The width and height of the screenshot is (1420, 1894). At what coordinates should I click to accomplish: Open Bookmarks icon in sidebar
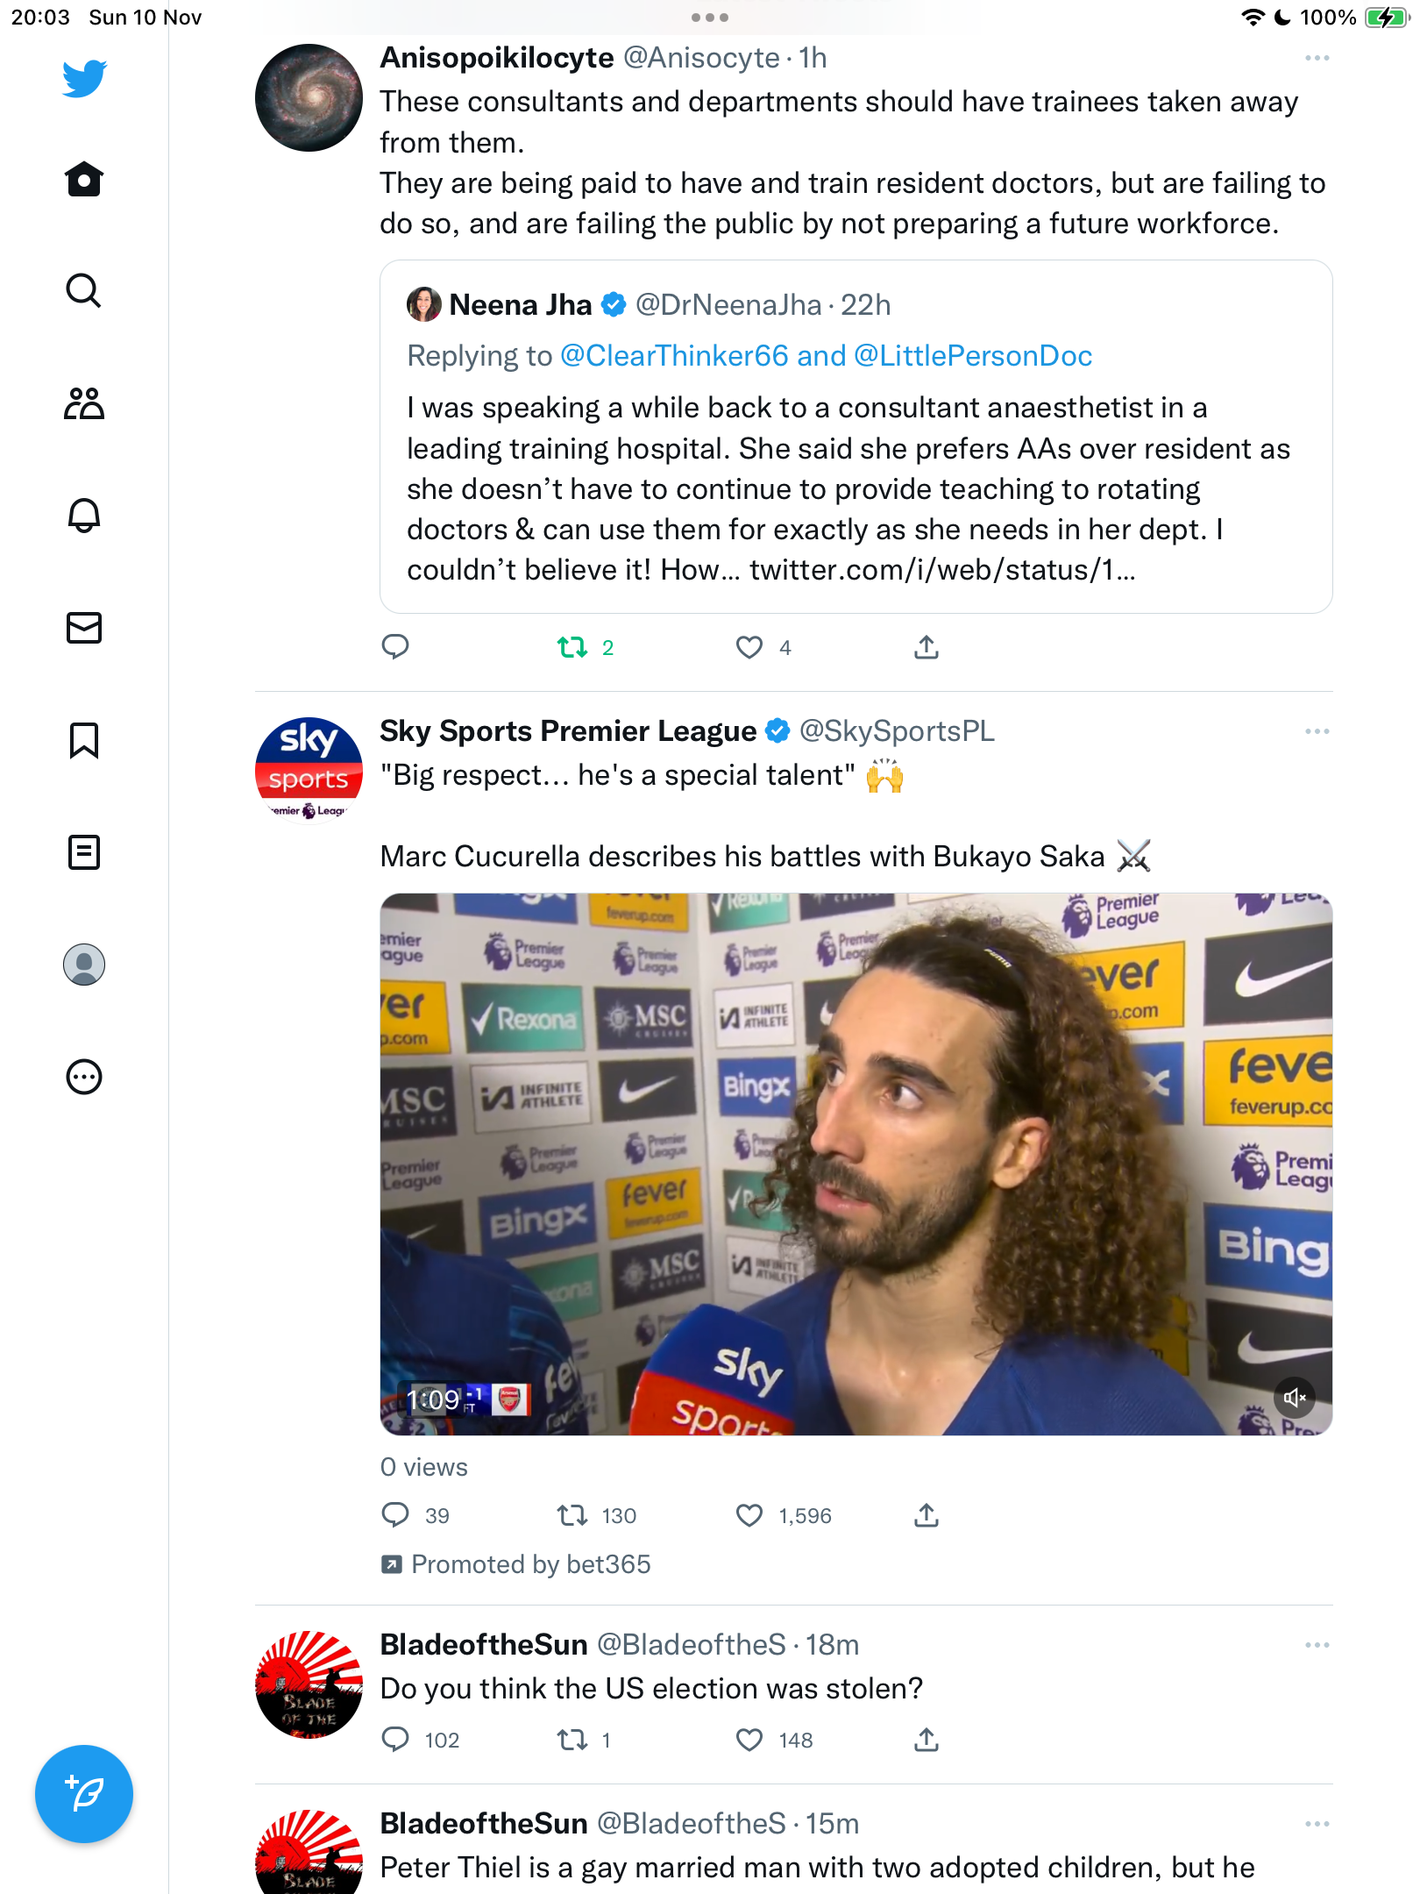point(84,740)
